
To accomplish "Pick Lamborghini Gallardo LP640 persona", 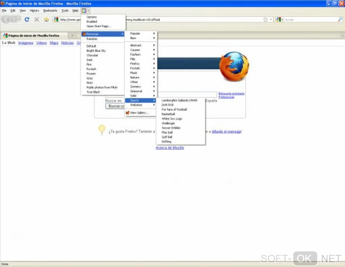I will (181, 100).
